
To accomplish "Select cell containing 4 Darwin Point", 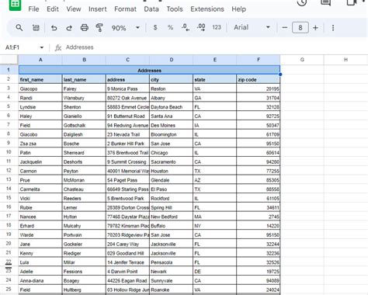I will click(127, 272).
